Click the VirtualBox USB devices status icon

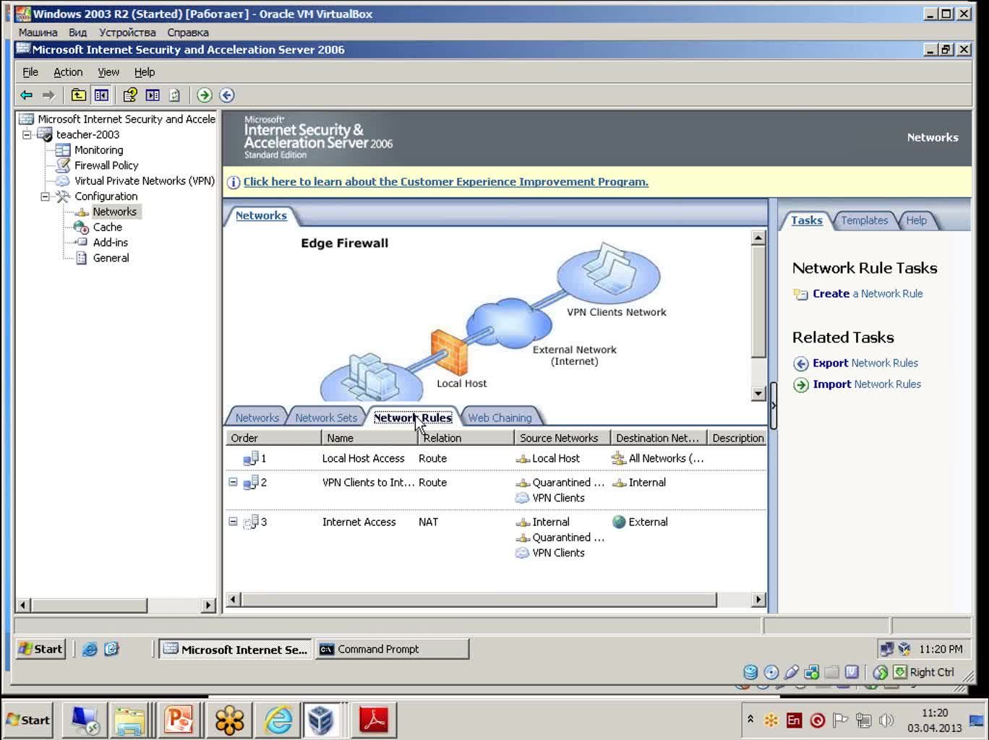(x=792, y=672)
